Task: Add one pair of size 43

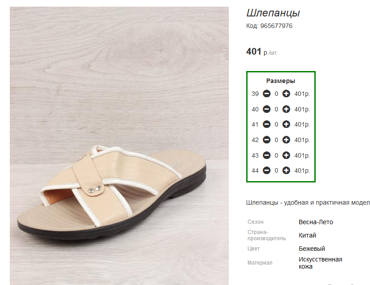Action: [286, 155]
